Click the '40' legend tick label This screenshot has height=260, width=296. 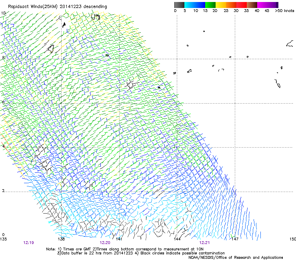pos(257,11)
